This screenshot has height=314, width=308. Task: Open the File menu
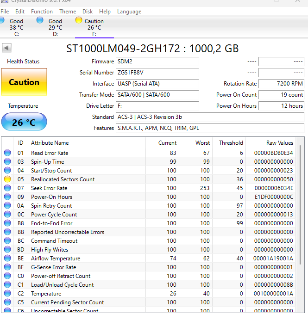pos(5,12)
